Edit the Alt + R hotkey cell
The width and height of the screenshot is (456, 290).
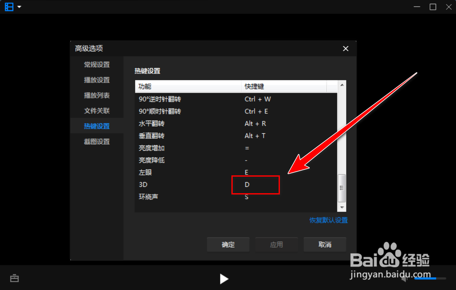[255, 124]
